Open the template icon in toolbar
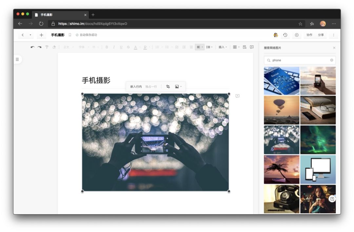354x232 pixels. (x=245, y=47)
